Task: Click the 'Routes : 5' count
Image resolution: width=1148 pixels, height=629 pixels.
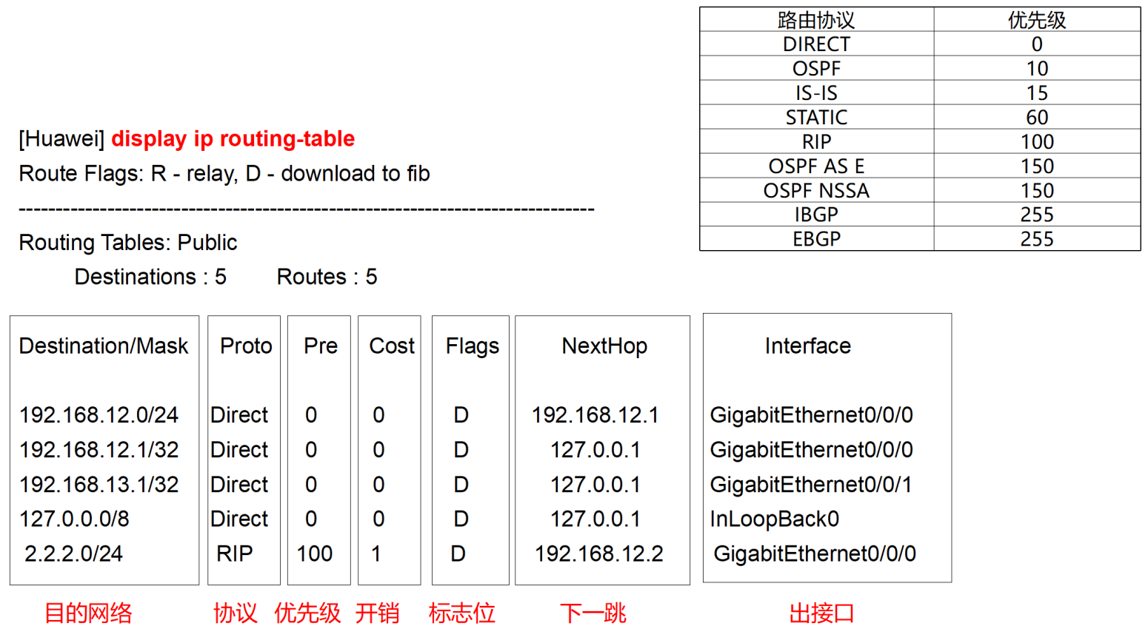Action: 327,277
